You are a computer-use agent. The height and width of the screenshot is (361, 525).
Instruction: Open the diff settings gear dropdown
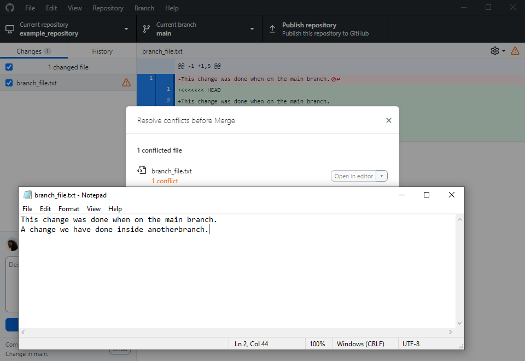click(x=498, y=51)
